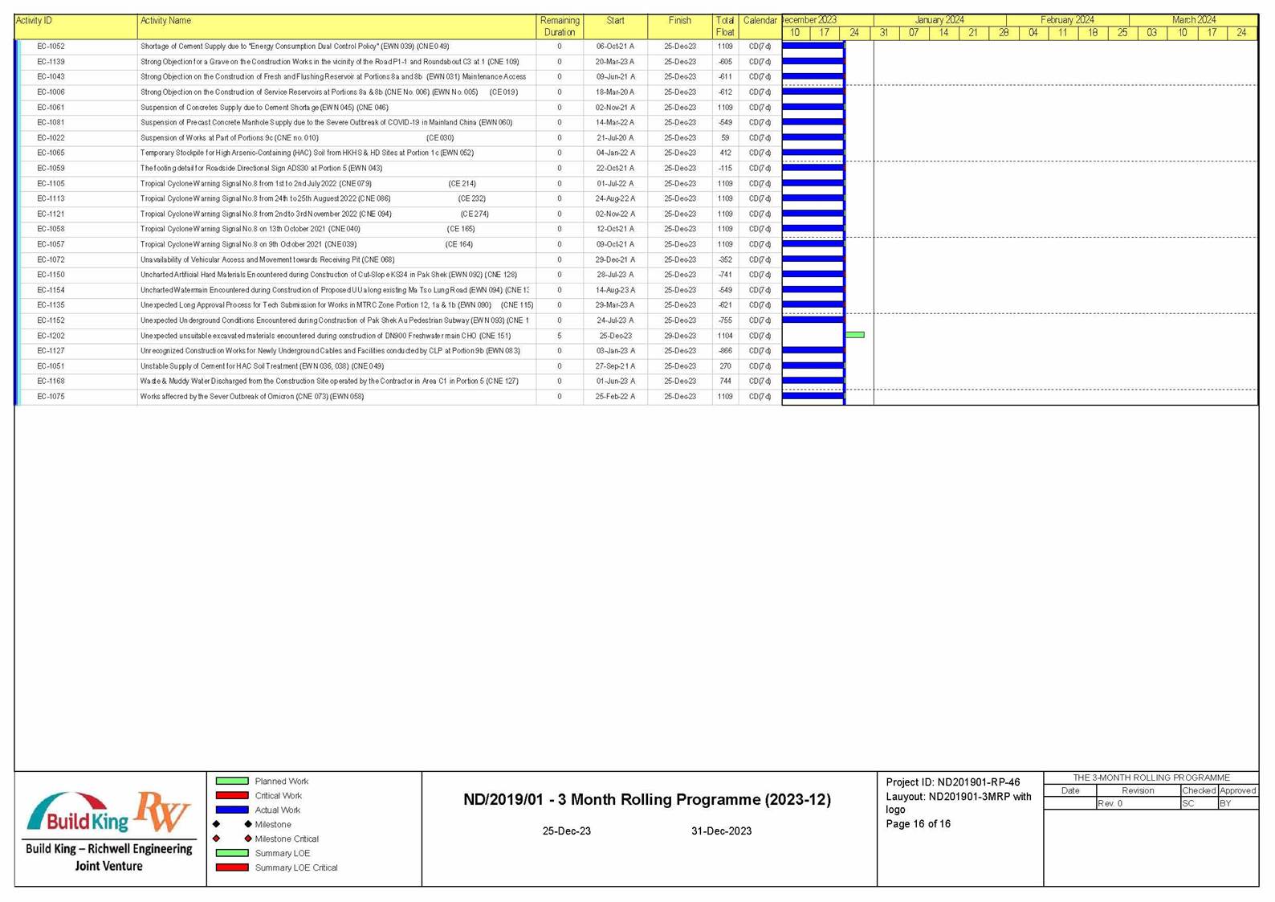Select the green planned bar for EC-1202
This screenshot has width=1275, height=902.
point(855,335)
